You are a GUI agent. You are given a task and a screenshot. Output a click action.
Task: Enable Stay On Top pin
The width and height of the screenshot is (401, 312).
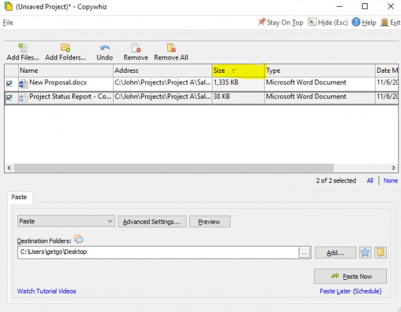pos(280,23)
